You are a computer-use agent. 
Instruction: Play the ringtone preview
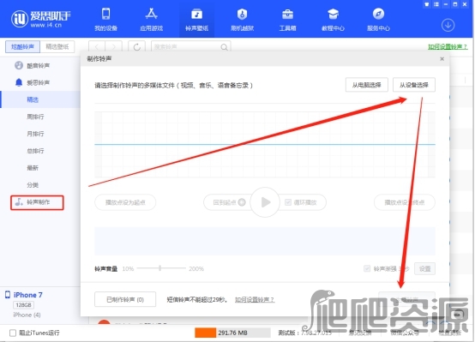pyautogui.click(x=265, y=202)
